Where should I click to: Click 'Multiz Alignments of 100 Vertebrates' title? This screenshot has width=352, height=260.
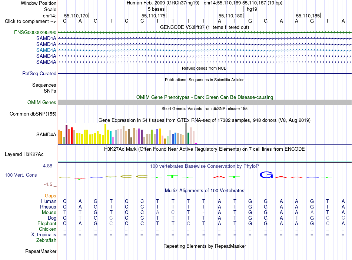[205, 191]
